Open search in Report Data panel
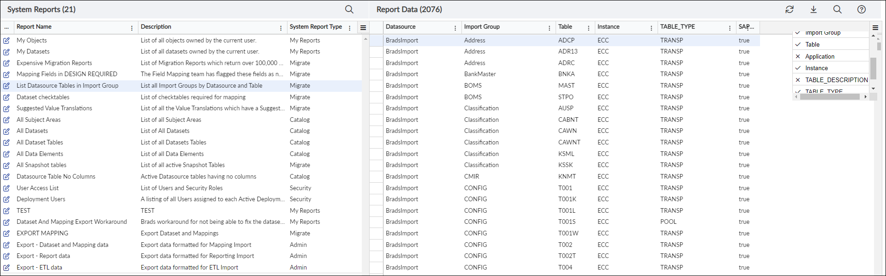Viewport: 886px width, 276px height. (838, 9)
